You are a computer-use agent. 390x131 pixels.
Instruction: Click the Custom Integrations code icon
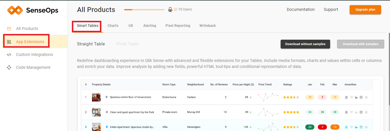9,55
